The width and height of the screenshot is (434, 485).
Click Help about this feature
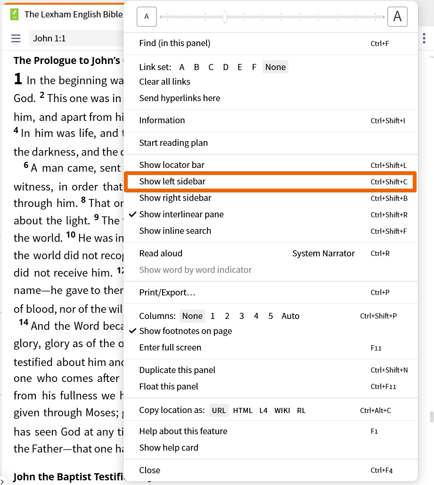click(x=271, y=431)
